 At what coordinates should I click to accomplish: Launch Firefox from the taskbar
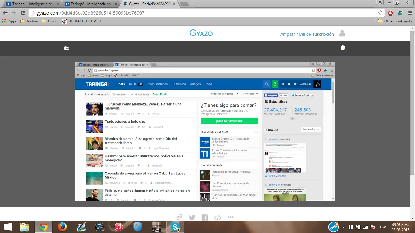62,227
